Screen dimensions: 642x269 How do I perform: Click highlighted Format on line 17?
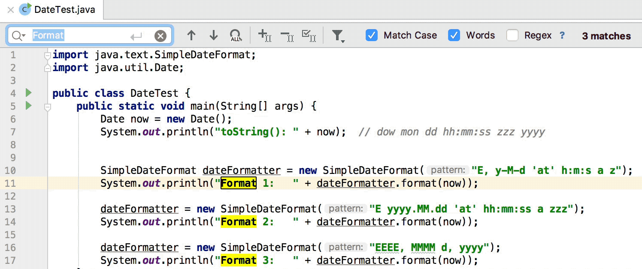[239, 260]
